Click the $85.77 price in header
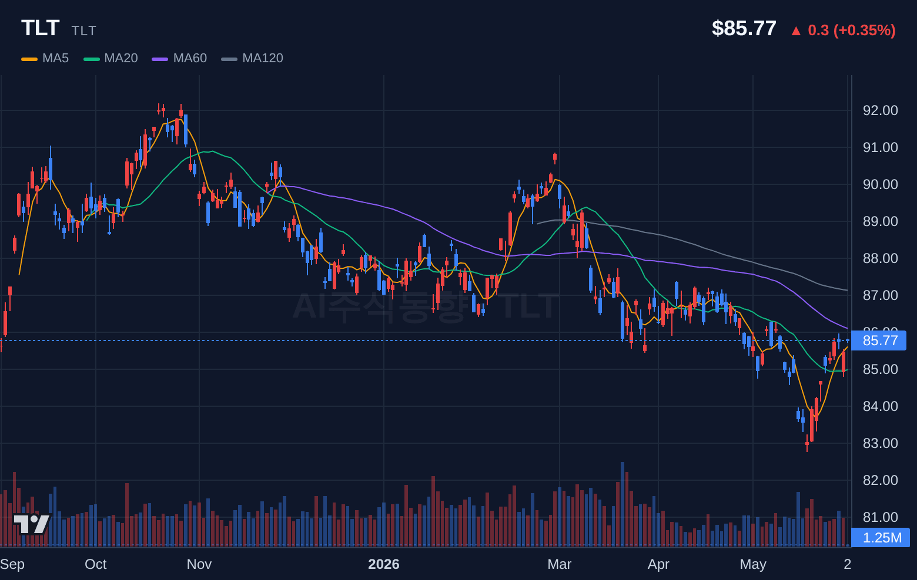This screenshot has width=917, height=580. [x=744, y=28]
